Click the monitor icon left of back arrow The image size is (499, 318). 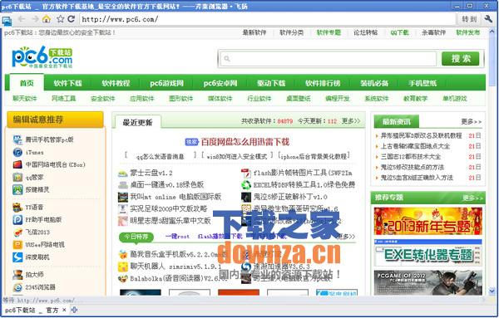point(7,21)
